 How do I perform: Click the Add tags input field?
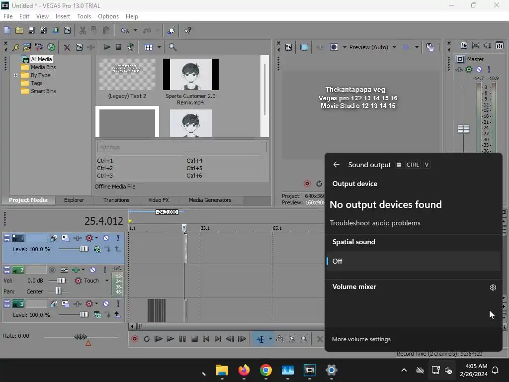182,147
